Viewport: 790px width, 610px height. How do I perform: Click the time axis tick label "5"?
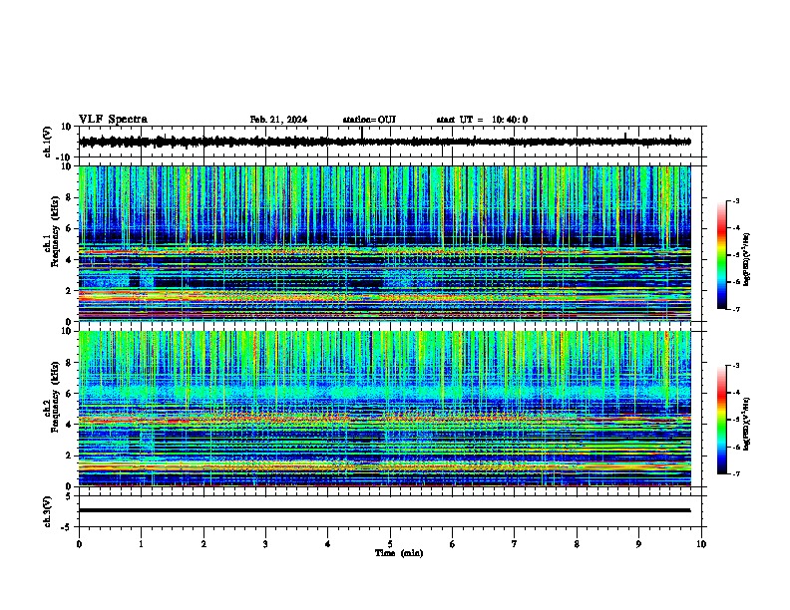coord(390,544)
